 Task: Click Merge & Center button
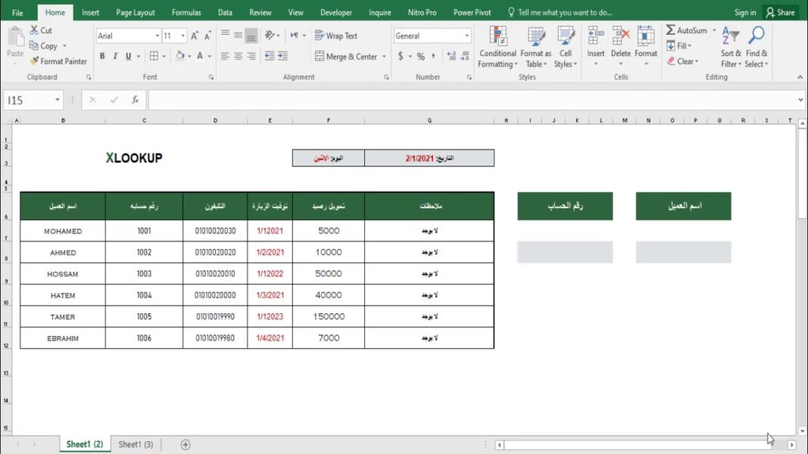[346, 56]
